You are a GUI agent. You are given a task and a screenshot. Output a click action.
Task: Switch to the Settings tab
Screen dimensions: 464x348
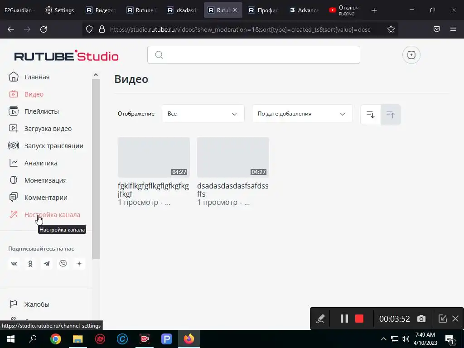60,10
